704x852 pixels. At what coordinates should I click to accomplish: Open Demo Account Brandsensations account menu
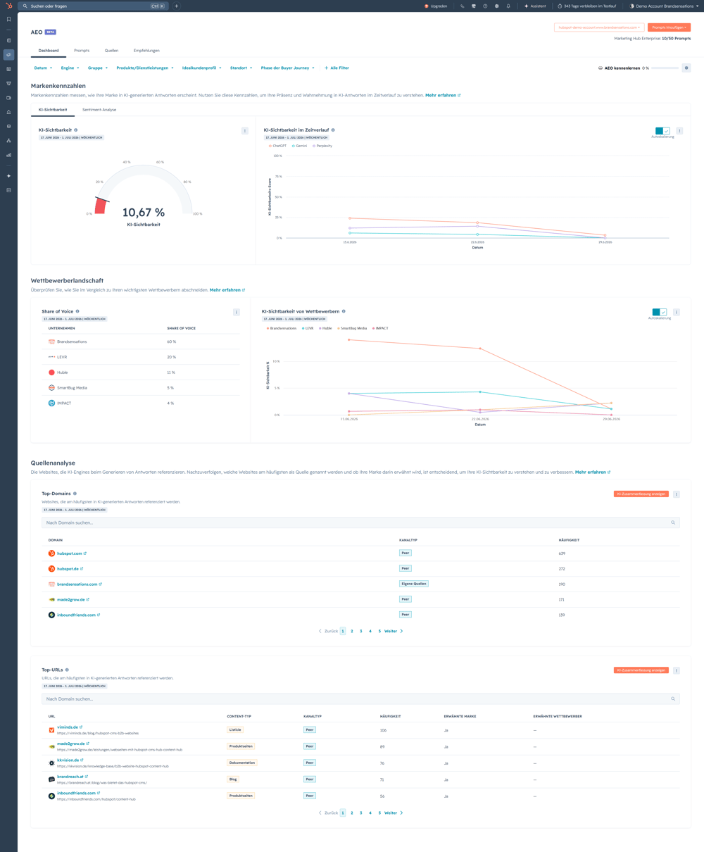pyautogui.click(x=665, y=6)
